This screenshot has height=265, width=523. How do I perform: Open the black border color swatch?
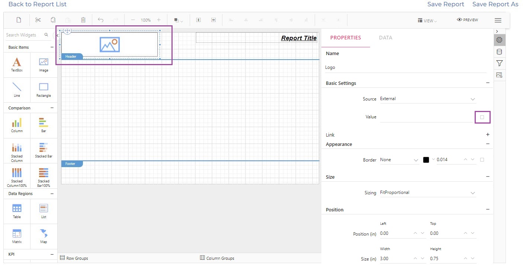(x=426, y=160)
